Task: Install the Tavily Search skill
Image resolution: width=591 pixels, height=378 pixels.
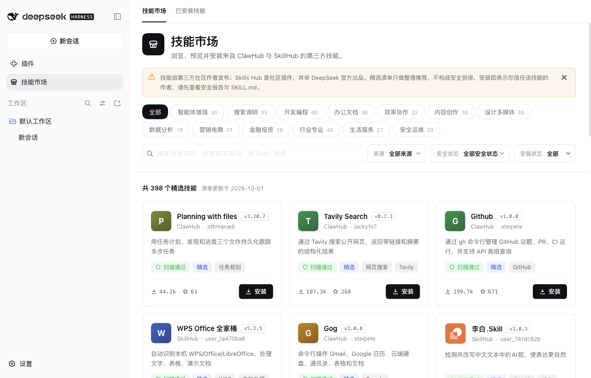Action: click(x=403, y=291)
